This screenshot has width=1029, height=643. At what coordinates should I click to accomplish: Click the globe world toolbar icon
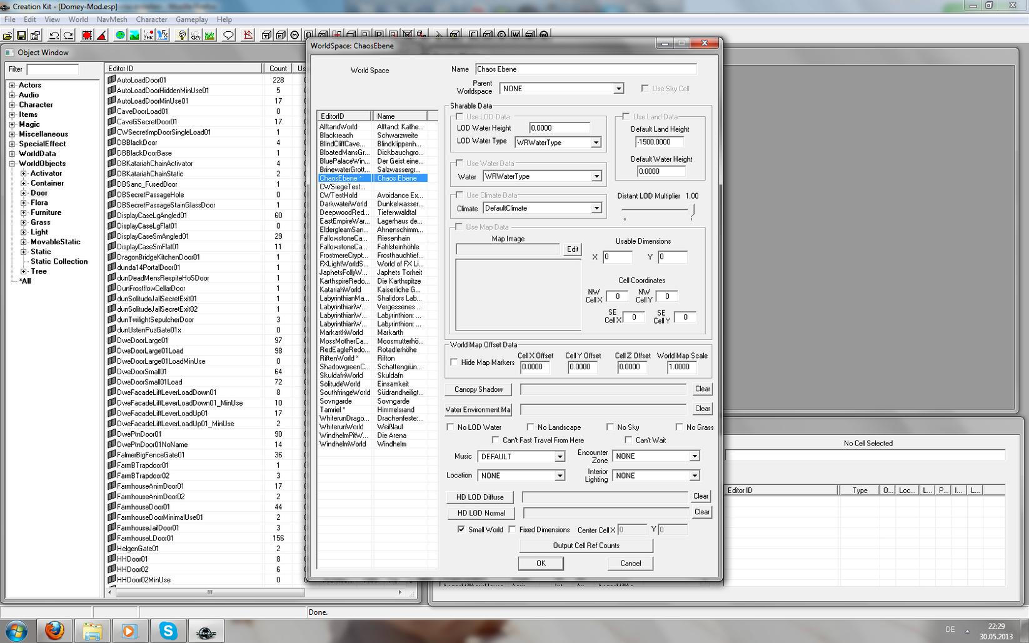[x=120, y=36]
